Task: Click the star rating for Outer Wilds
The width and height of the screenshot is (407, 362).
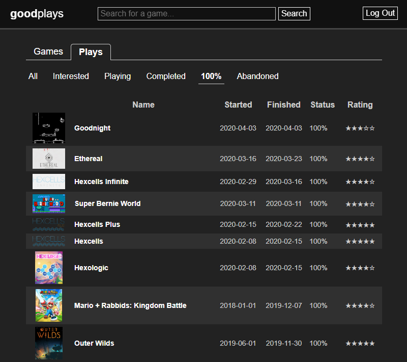Action: tap(360, 344)
